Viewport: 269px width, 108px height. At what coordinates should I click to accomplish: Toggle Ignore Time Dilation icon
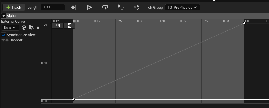point(137,7)
